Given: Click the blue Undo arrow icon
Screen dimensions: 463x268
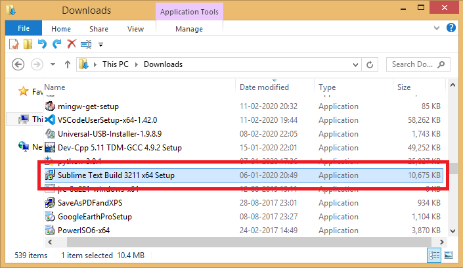Looking at the screenshot, I should point(43,44).
